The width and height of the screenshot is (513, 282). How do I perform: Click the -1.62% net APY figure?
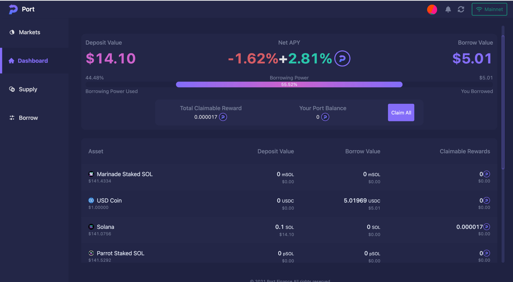tap(253, 58)
